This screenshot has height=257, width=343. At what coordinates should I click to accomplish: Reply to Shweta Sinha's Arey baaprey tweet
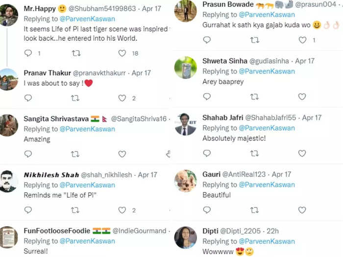207,96
